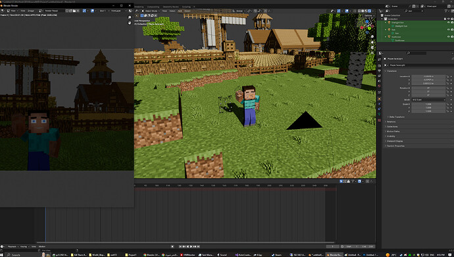Toggle lock for Scale X
Viewport: 454px width, 257px height.
pyautogui.click(x=447, y=104)
